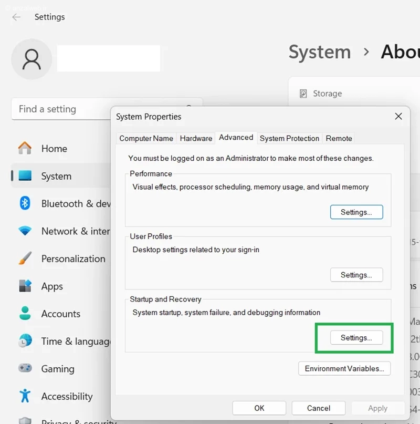This screenshot has height=424, width=420.
Task: Click the Time & language globe icon
Action: (25, 340)
